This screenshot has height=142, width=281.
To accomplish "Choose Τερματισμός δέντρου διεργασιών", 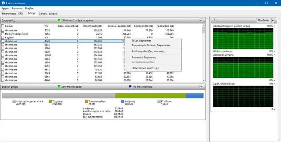I will coord(151,45).
